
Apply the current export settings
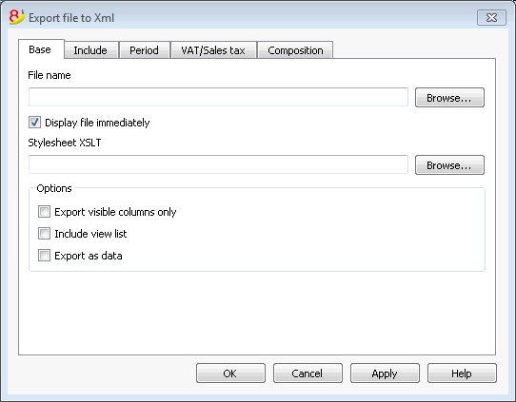385,373
